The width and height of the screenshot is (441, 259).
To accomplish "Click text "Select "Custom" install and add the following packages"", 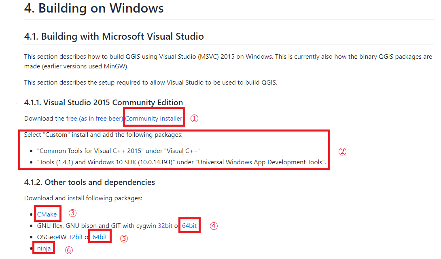I will (x=103, y=135).
